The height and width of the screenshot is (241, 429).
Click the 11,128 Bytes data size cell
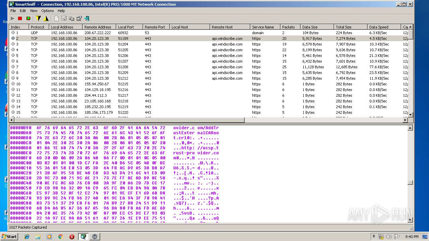pyautogui.click(x=313, y=67)
